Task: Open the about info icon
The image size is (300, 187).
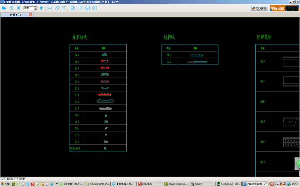Action: pos(95,8)
